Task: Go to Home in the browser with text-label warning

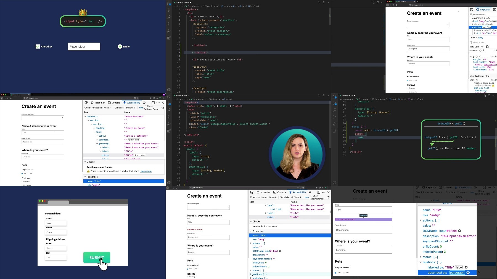Action: [11, 98]
